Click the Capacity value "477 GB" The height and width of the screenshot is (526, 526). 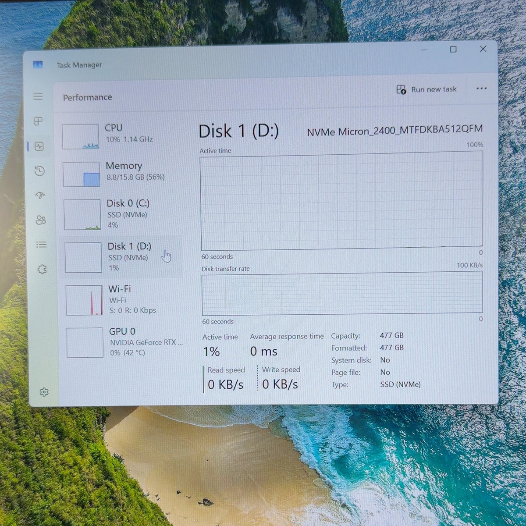click(392, 335)
